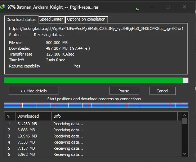Click the Time left label

(17, 60)
